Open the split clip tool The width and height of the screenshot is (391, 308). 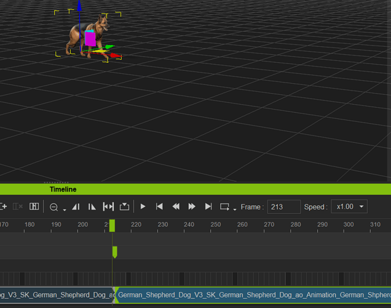point(34,206)
